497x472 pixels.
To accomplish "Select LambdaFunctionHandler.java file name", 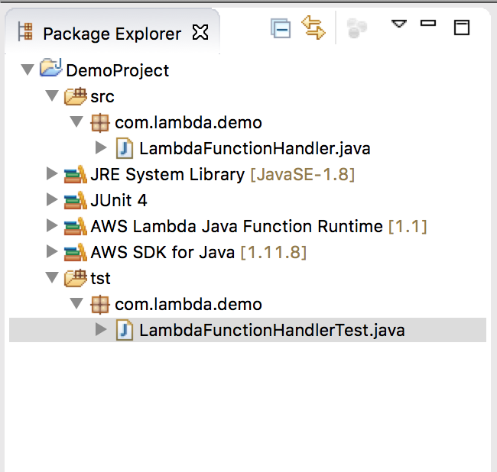I will click(255, 149).
